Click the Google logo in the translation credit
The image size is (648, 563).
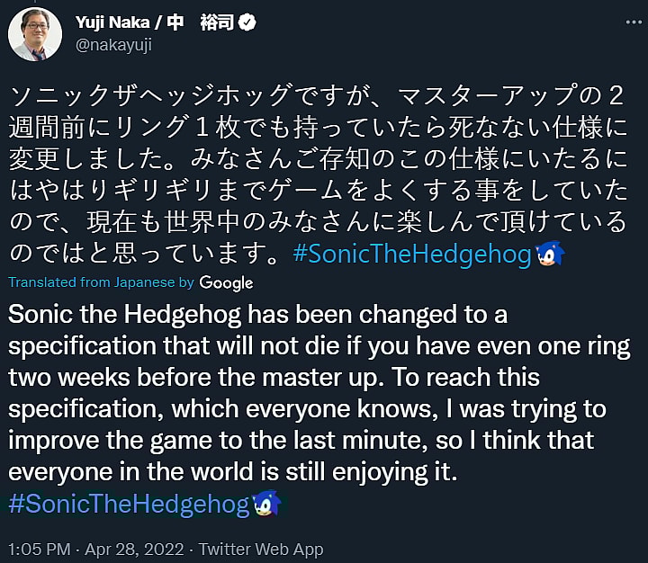click(x=226, y=282)
